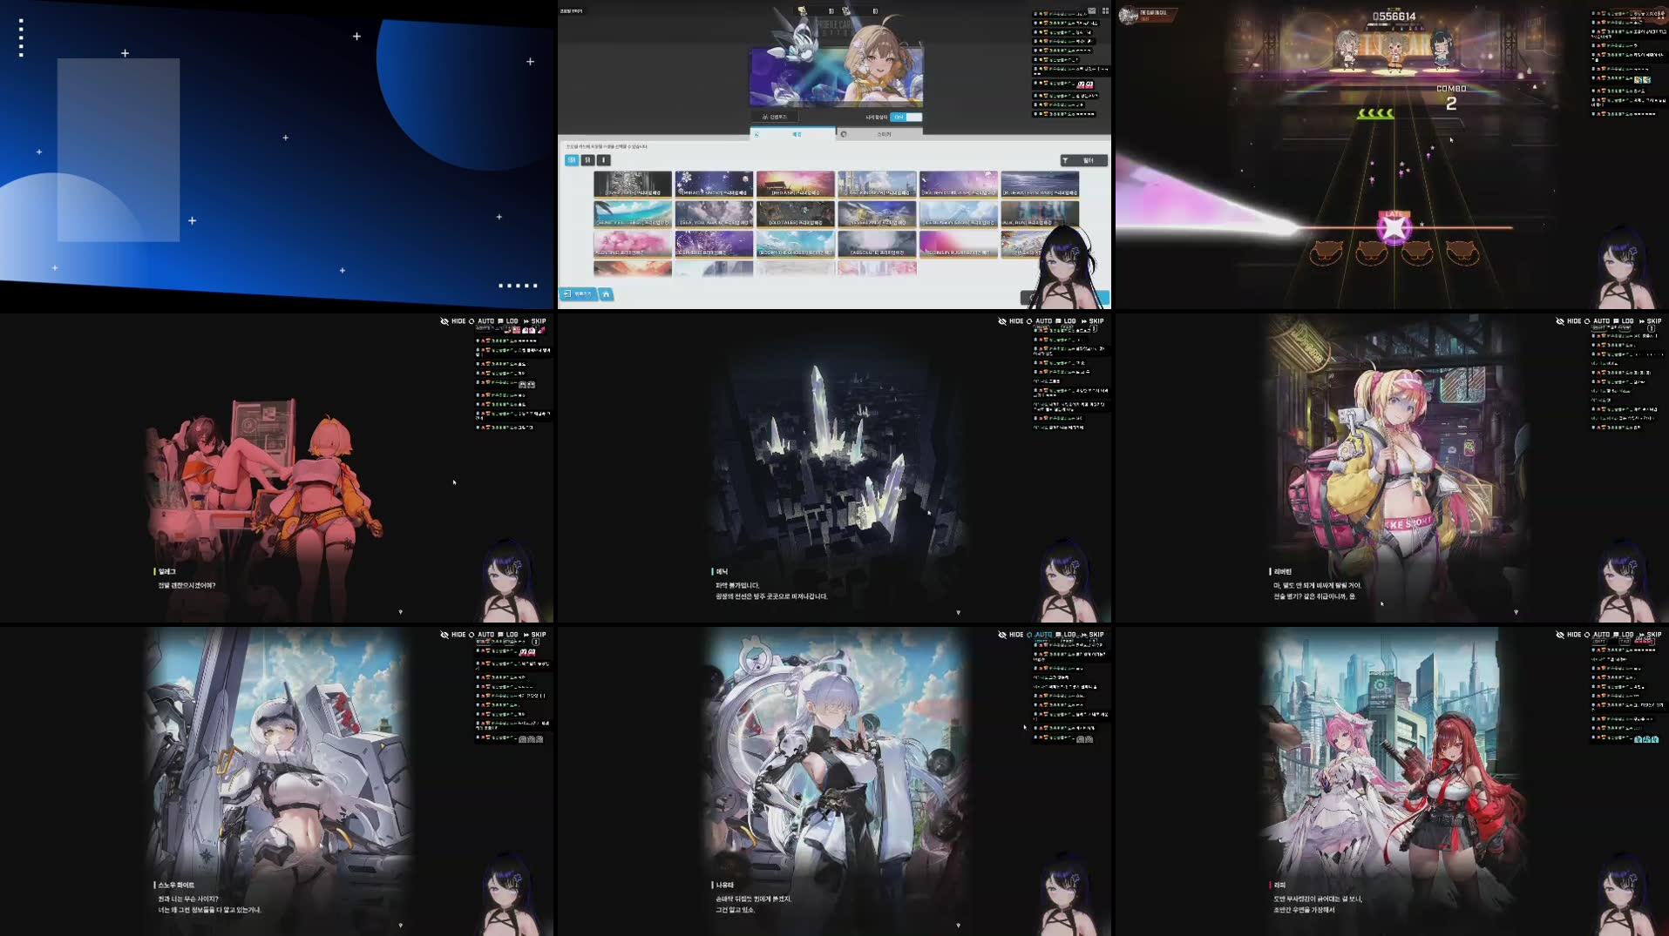This screenshot has height=936, width=1669.
Task: Click SKIP in the crystal city scene
Action: 1092,321
